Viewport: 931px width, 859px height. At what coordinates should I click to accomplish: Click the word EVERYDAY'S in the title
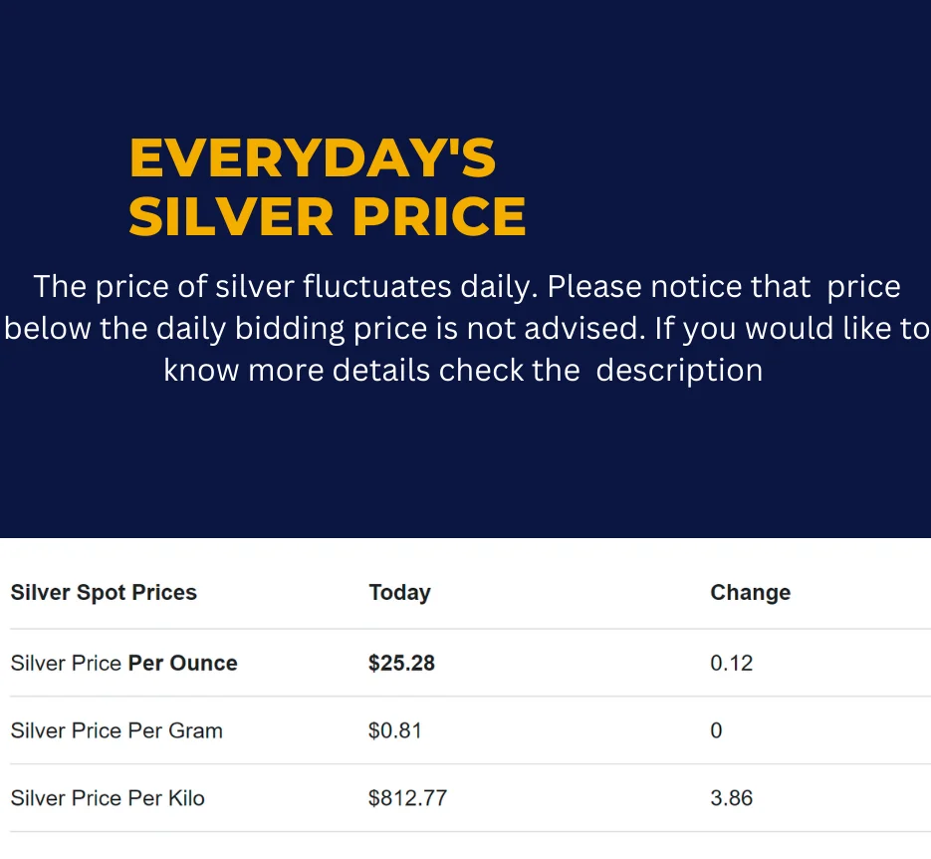313,158
